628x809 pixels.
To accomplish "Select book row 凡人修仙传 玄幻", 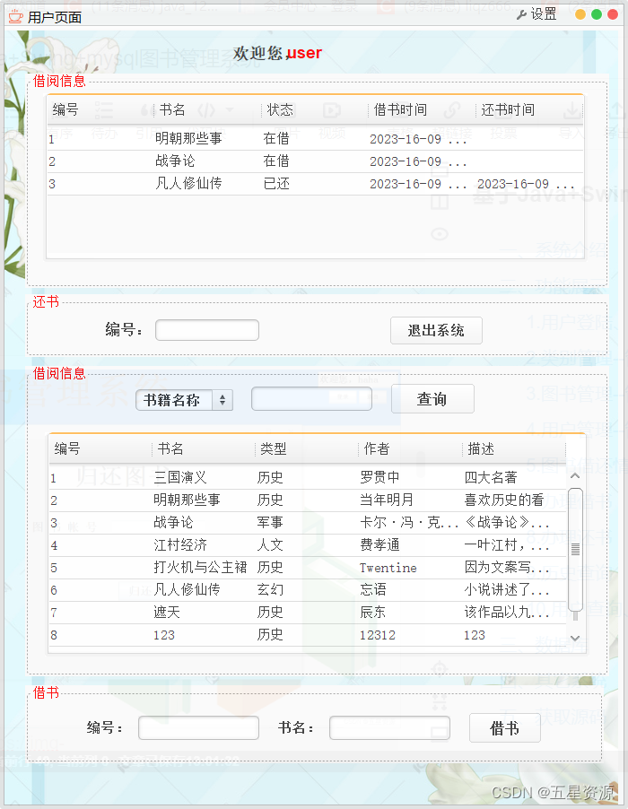I will (308, 590).
